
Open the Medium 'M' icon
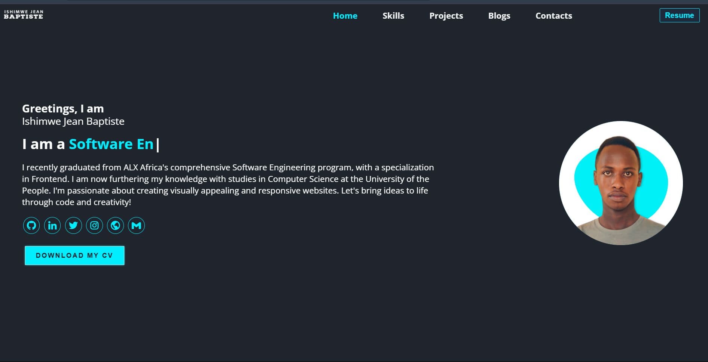[137, 225]
